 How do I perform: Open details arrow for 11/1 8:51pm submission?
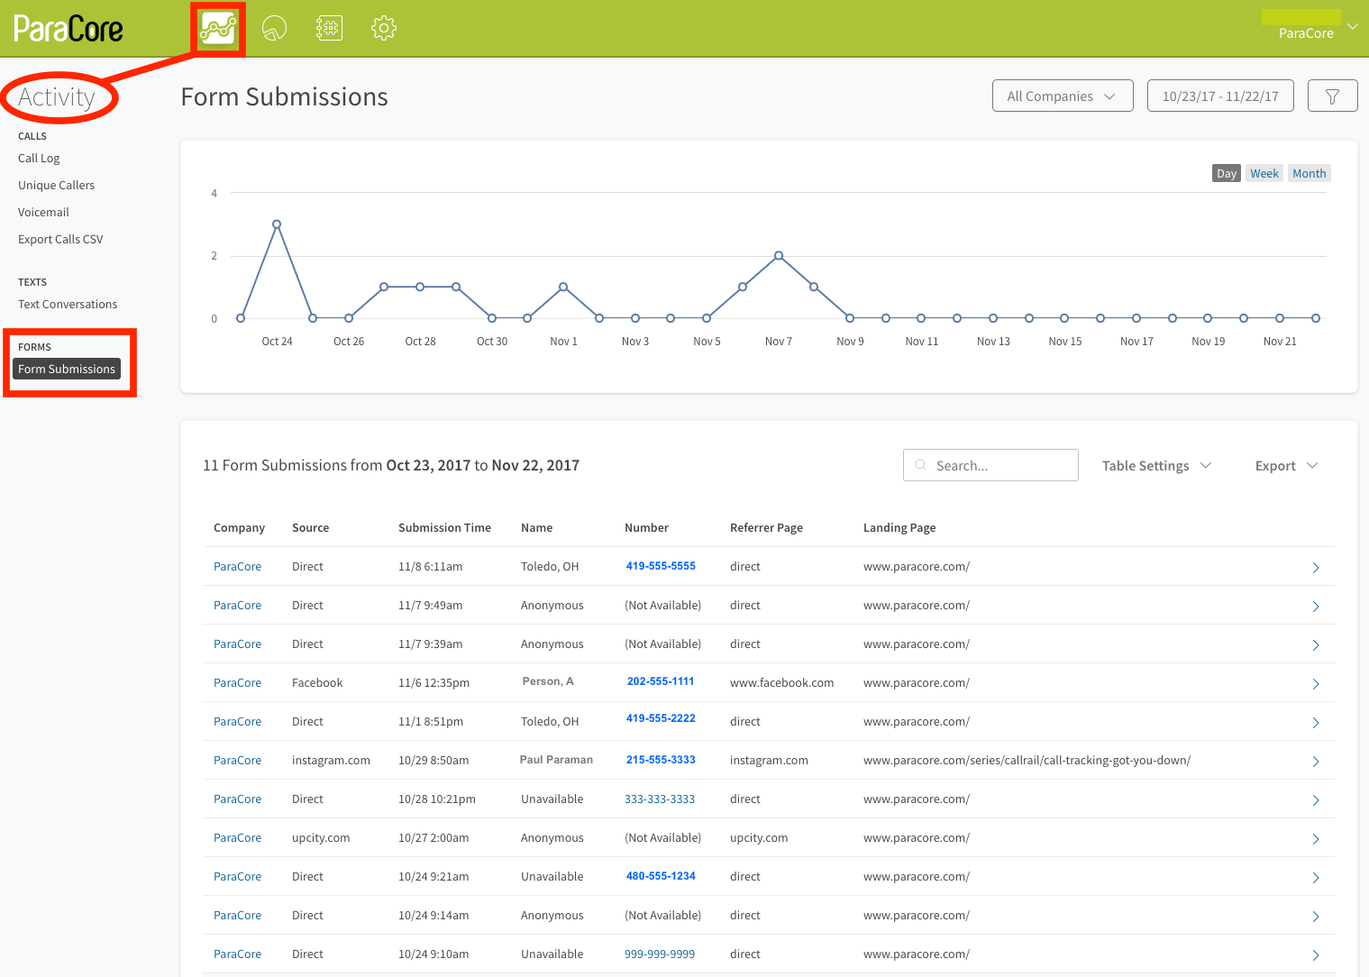pyautogui.click(x=1316, y=723)
